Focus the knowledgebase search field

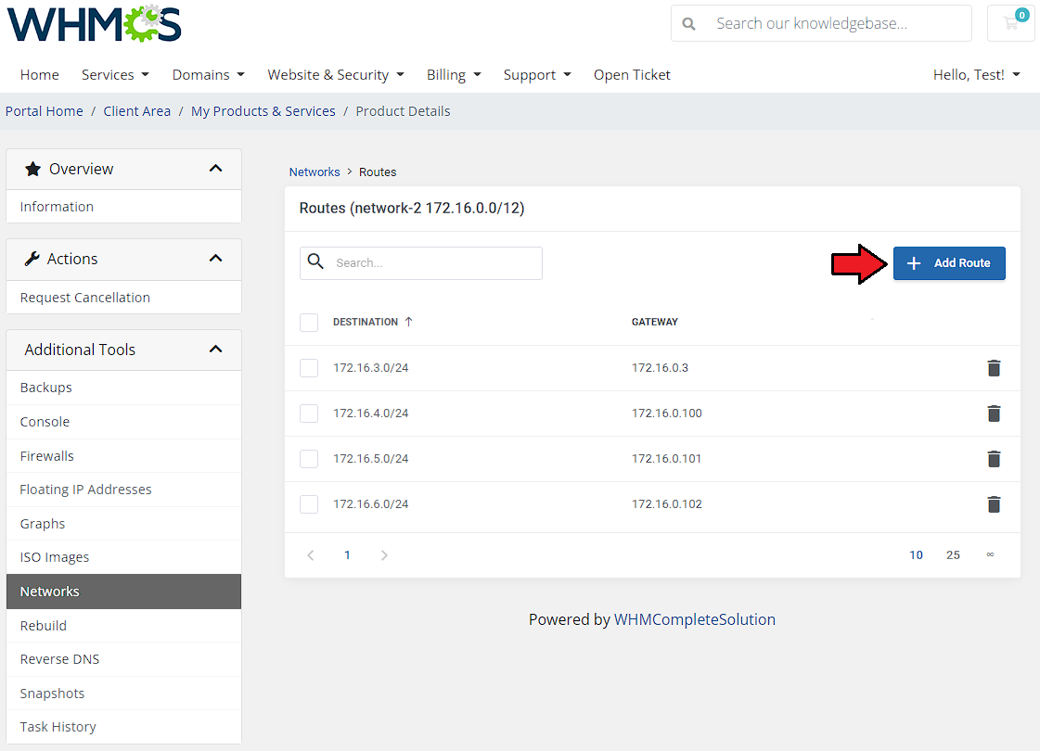pyautogui.click(x=821, y=23)
